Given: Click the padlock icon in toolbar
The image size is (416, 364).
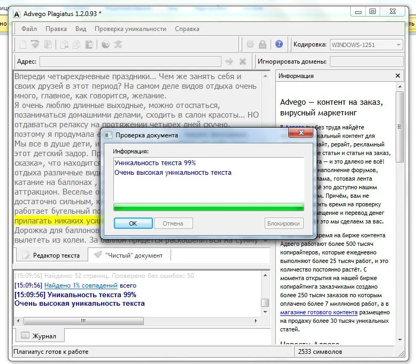Looking at the screenshot, I should [263, 44].
